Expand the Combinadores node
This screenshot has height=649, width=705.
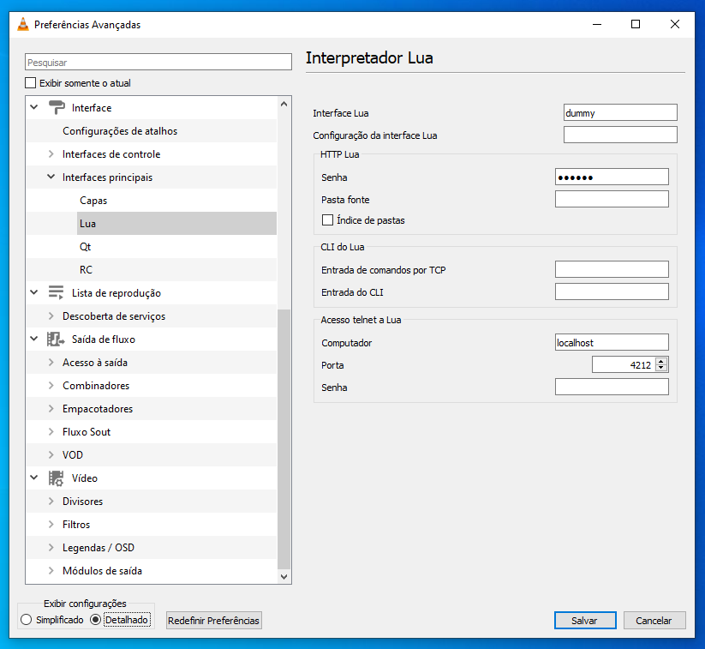[x=51, y=386]
